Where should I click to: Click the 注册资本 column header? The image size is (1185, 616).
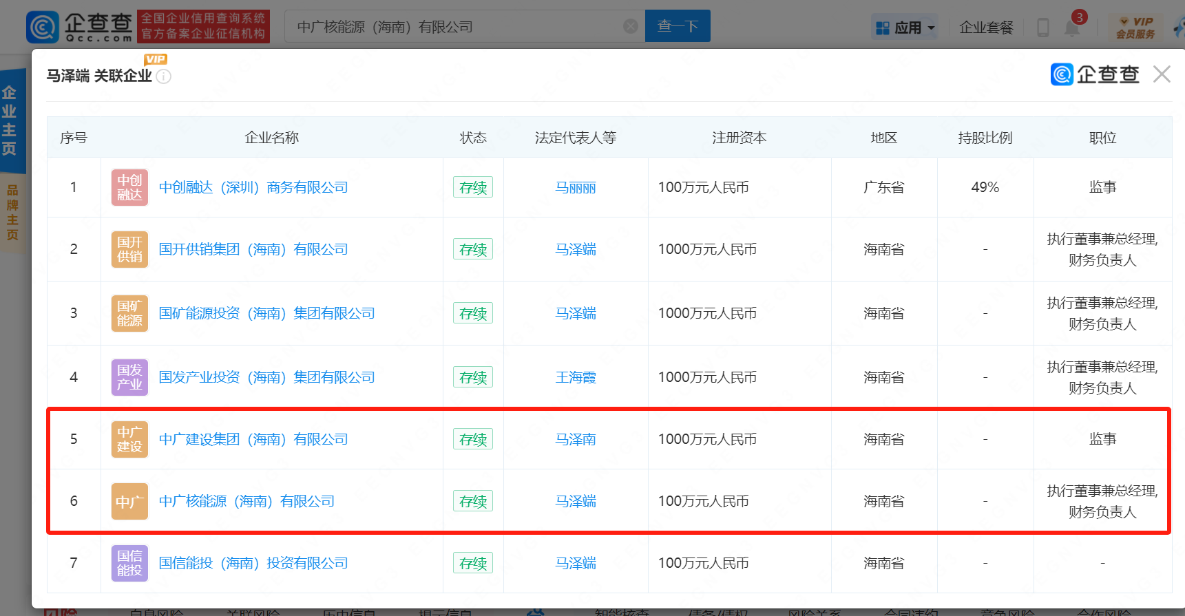coord(740,138)
